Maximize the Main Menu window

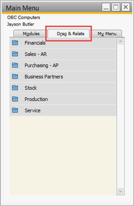[x=116, y=7]
